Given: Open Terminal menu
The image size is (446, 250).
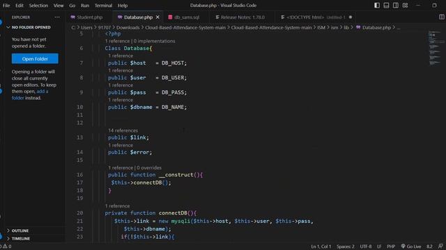Looking at the screenshot, I should 103,6.
